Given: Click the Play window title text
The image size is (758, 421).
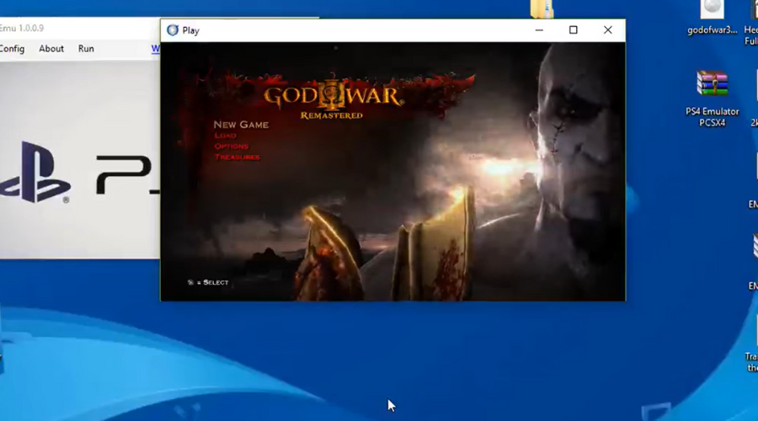Looking at the screenshot, I should click(191, 30).
